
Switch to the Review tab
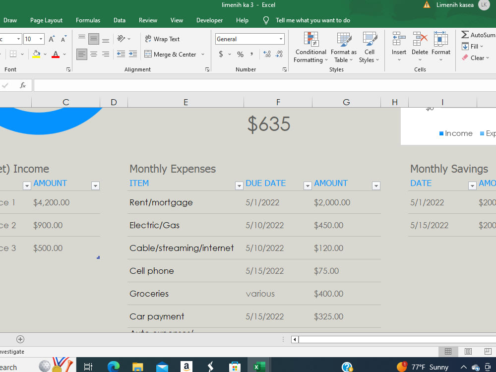pos(148,20)
